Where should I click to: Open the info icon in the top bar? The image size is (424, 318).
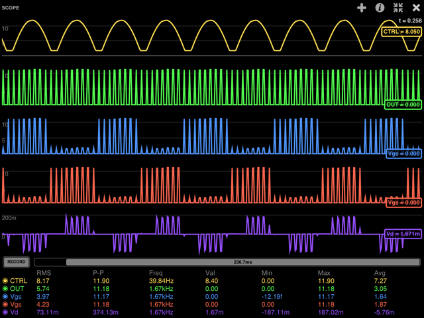click(380, 8)
